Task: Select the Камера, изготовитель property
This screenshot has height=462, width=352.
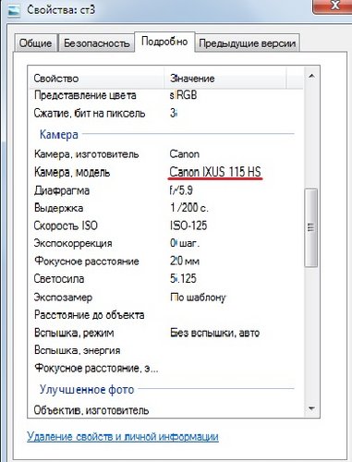Action: (x=87, y=154)
